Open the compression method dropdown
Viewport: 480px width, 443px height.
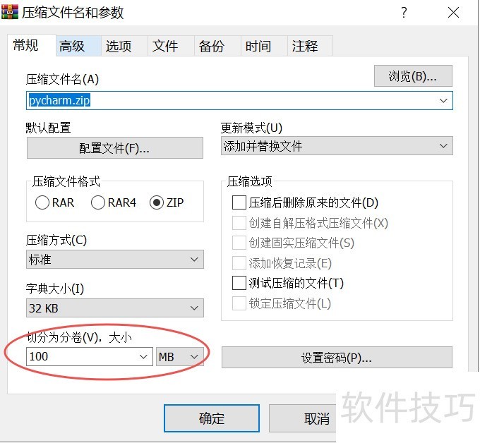(x=195, y=260)
